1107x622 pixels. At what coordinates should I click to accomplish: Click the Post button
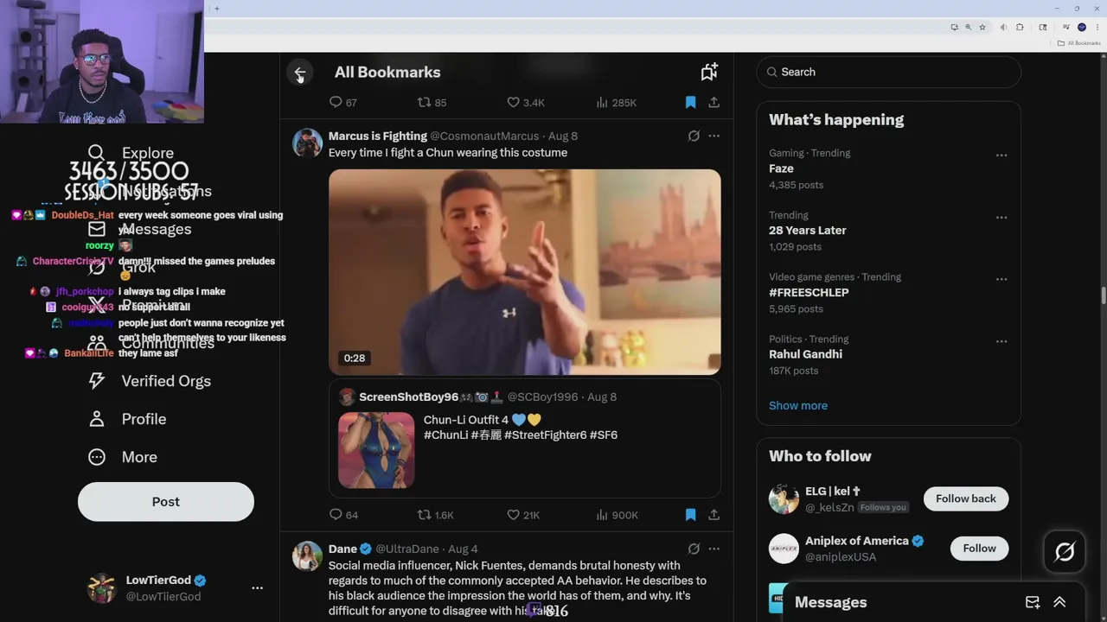[166, 502]
